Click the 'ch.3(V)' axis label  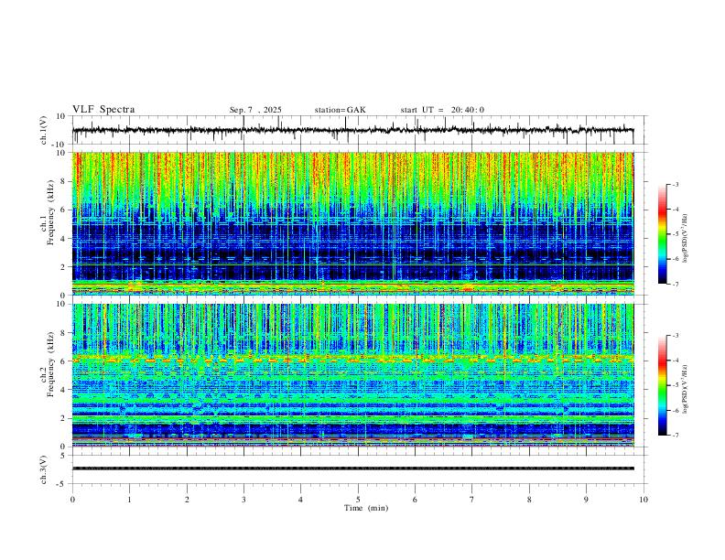pos(43,470)
